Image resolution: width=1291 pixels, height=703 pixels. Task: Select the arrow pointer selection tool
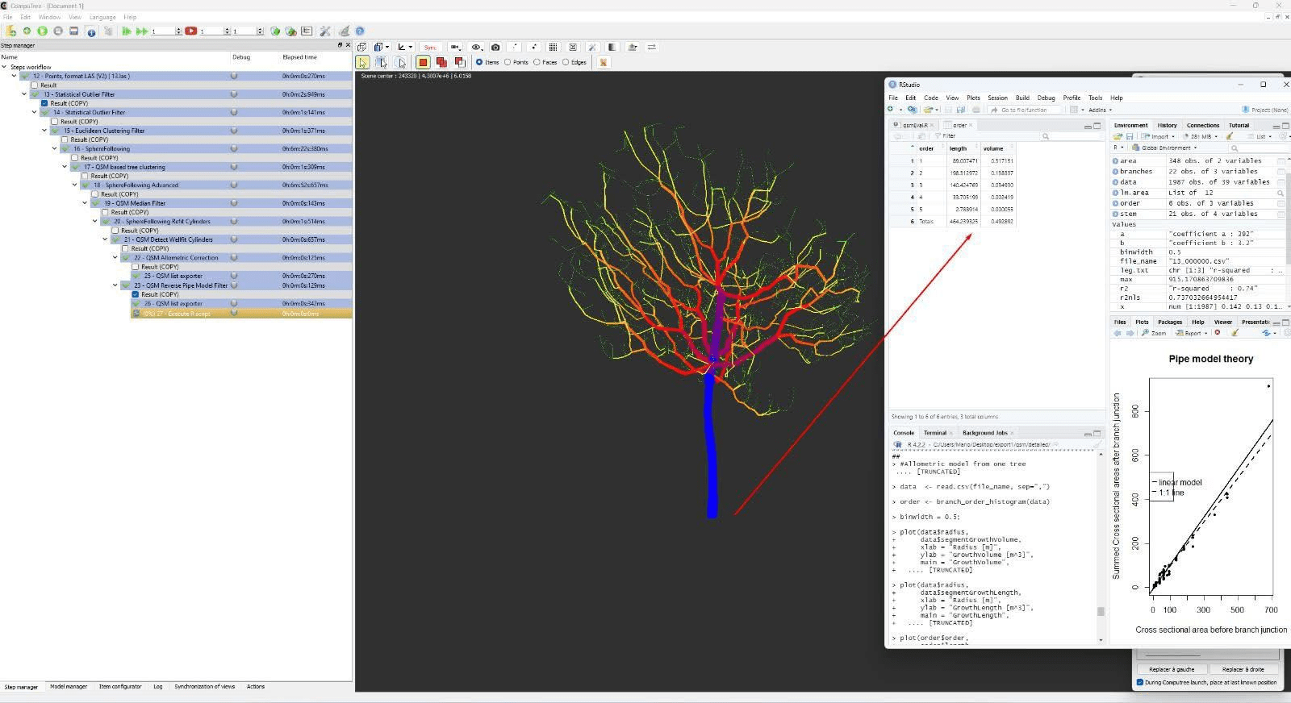(362, 62)
